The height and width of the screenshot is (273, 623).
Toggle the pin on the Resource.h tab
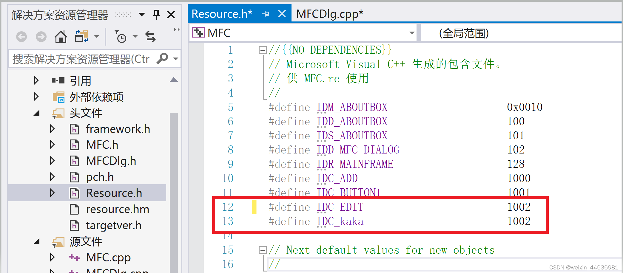pos(266,13)
